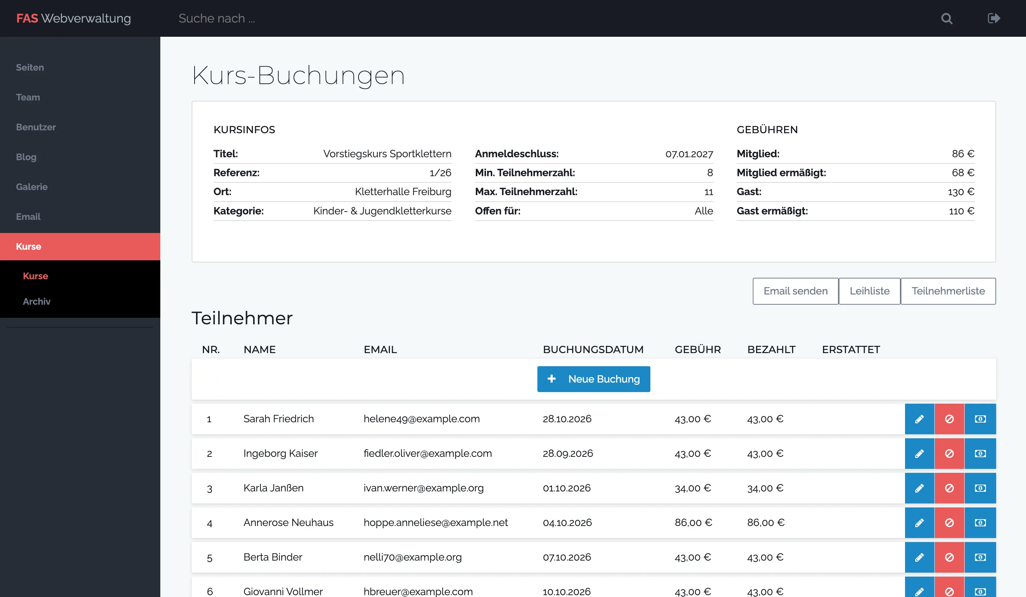Click email helene49@example.com
1026x597 pixels.
pyautogui.click(x=422, y=419)
